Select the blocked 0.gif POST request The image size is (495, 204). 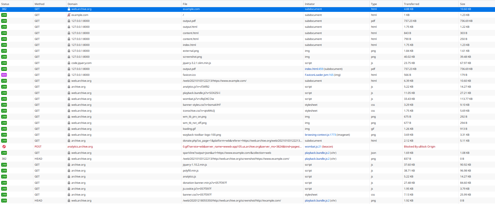point(247,147)
